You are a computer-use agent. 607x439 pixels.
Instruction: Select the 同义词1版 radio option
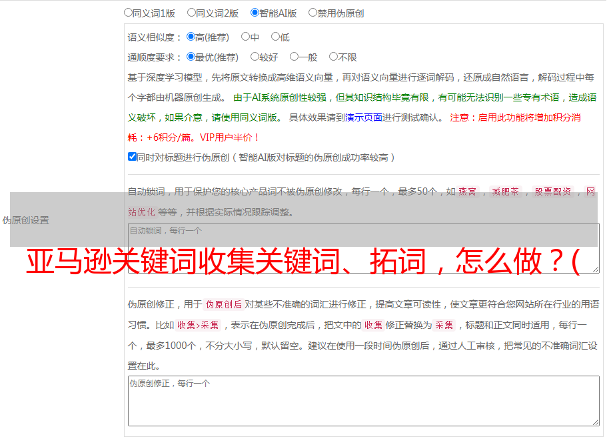[x=128, y=13]
